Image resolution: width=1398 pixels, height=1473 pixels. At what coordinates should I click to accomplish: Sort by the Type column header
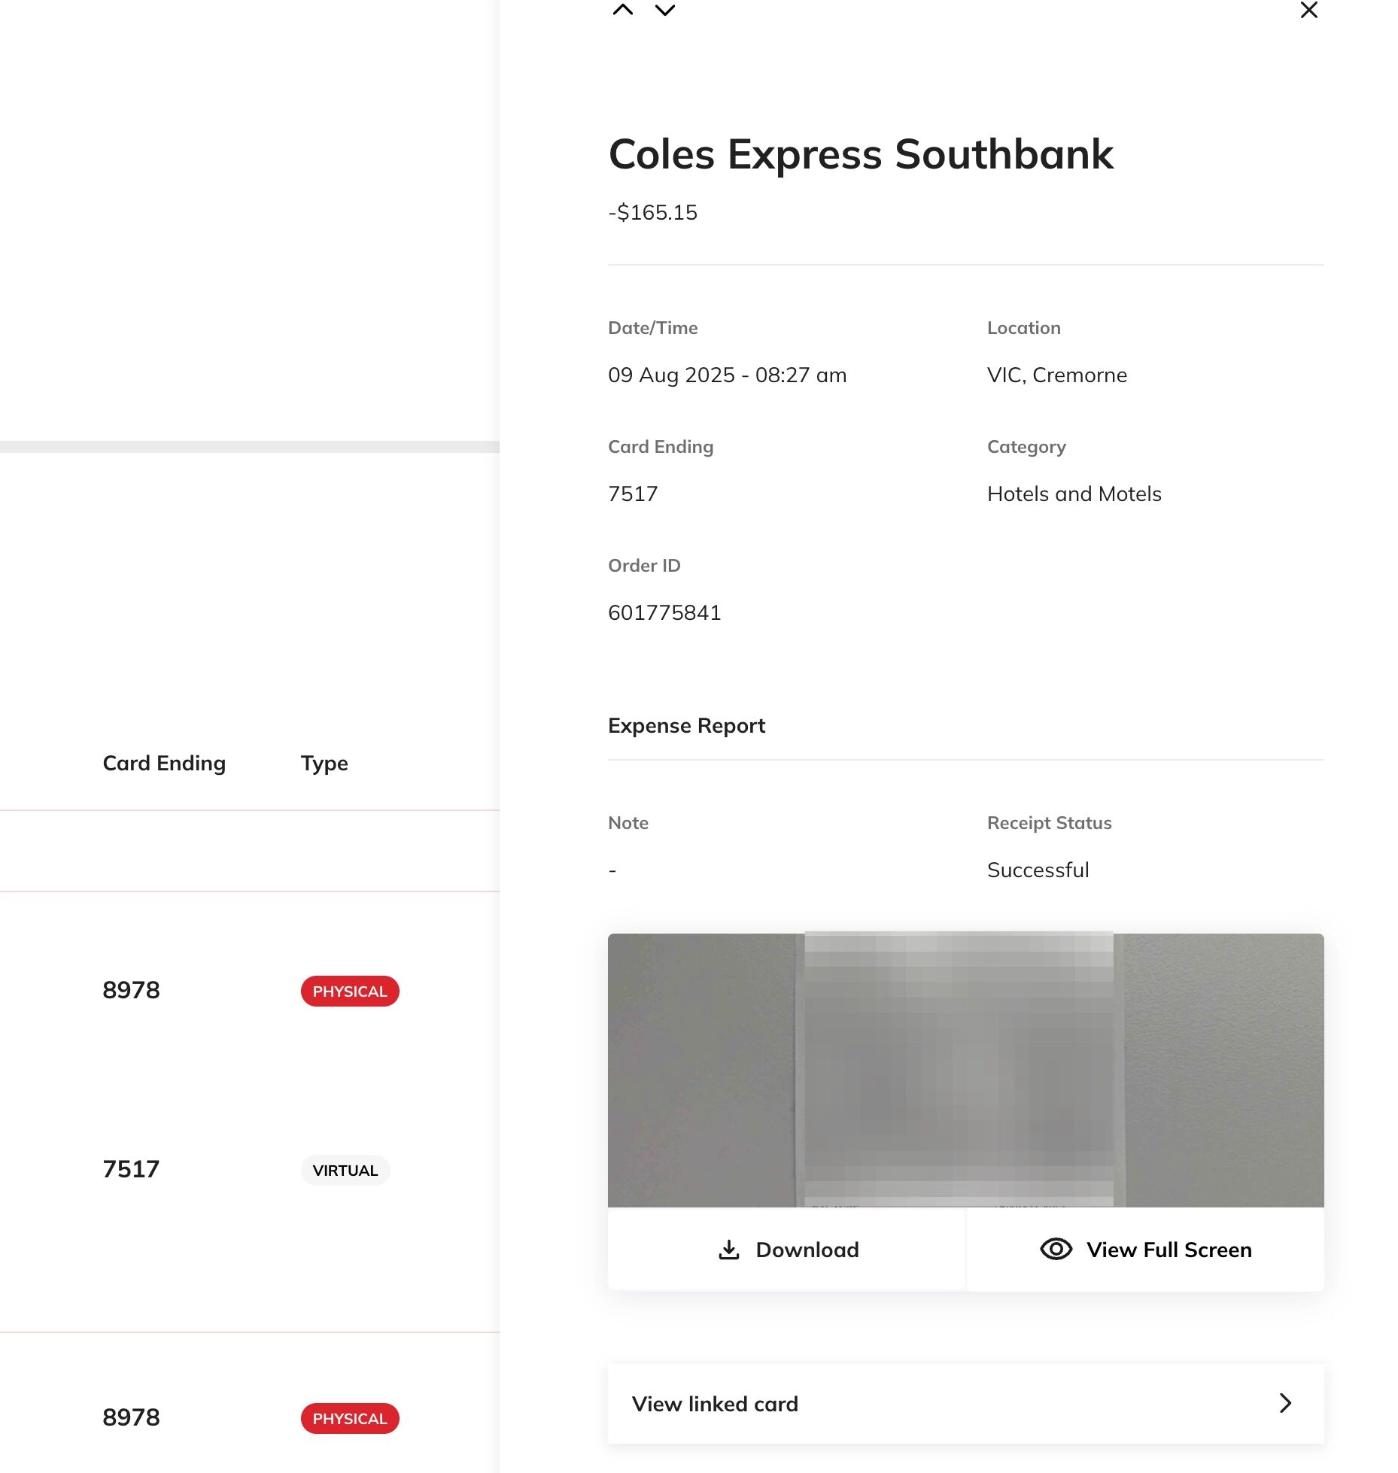tap(323, 763)
